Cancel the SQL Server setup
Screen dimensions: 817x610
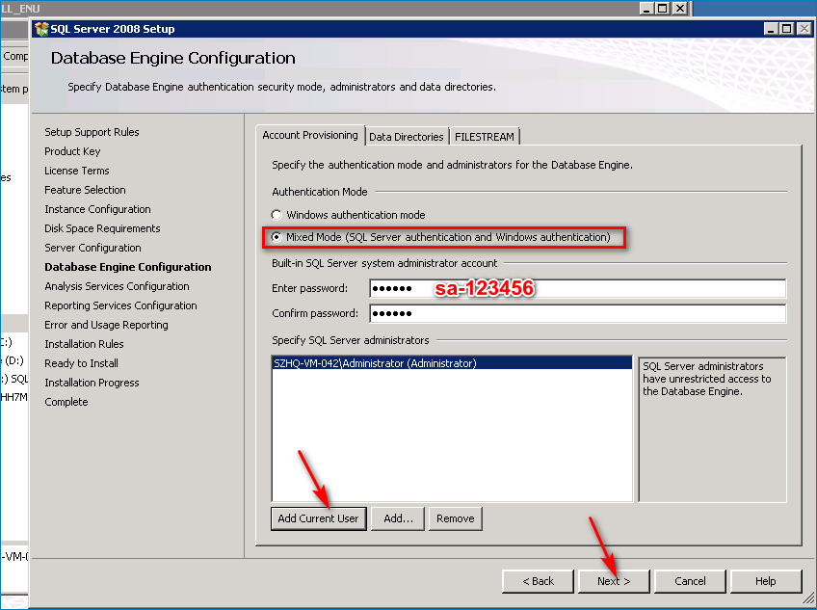(x=690, y=581)
